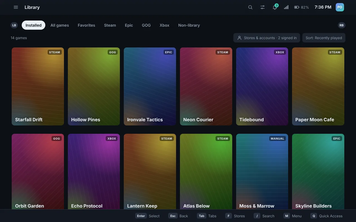Open the Echo Protocol game card
The image size is (356, 222).
(94, 171)
